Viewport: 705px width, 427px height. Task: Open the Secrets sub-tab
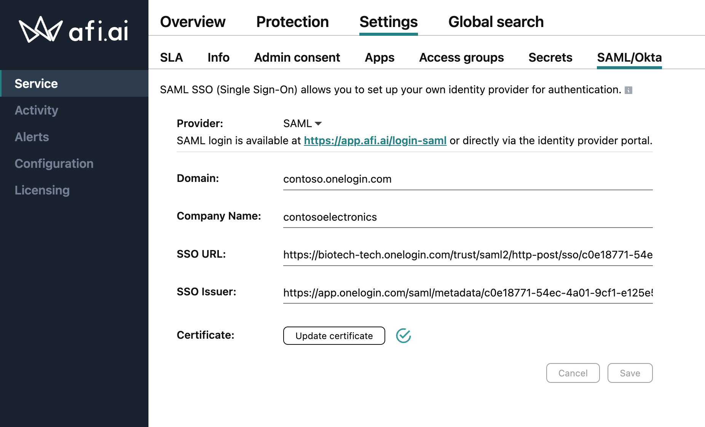[550, 57]
